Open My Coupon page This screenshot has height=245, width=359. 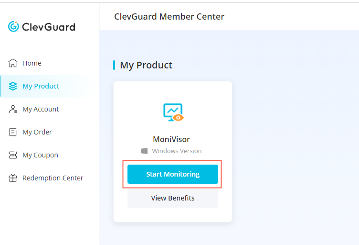tap(50, 155)
